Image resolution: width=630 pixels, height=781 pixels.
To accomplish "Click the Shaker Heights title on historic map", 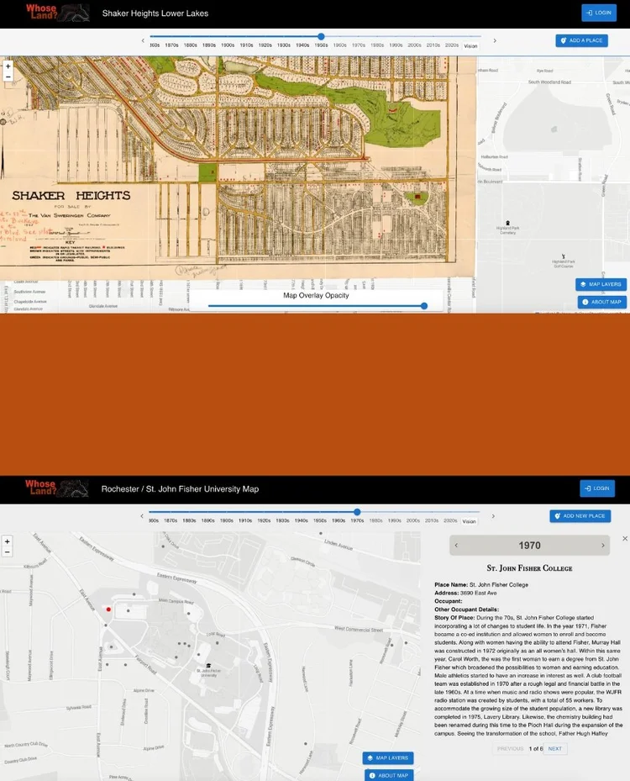I will pyautogui.click(x=71, y=195).
